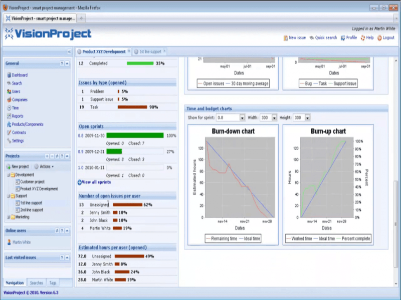Screen dimensions: 401x300
Task: Open Quick search from the top bar
Action: (x=323, y=37)
